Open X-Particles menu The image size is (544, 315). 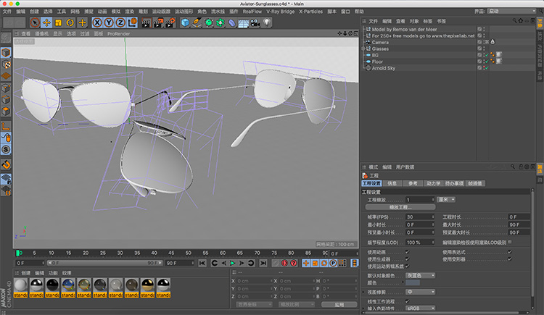[311, 12]
